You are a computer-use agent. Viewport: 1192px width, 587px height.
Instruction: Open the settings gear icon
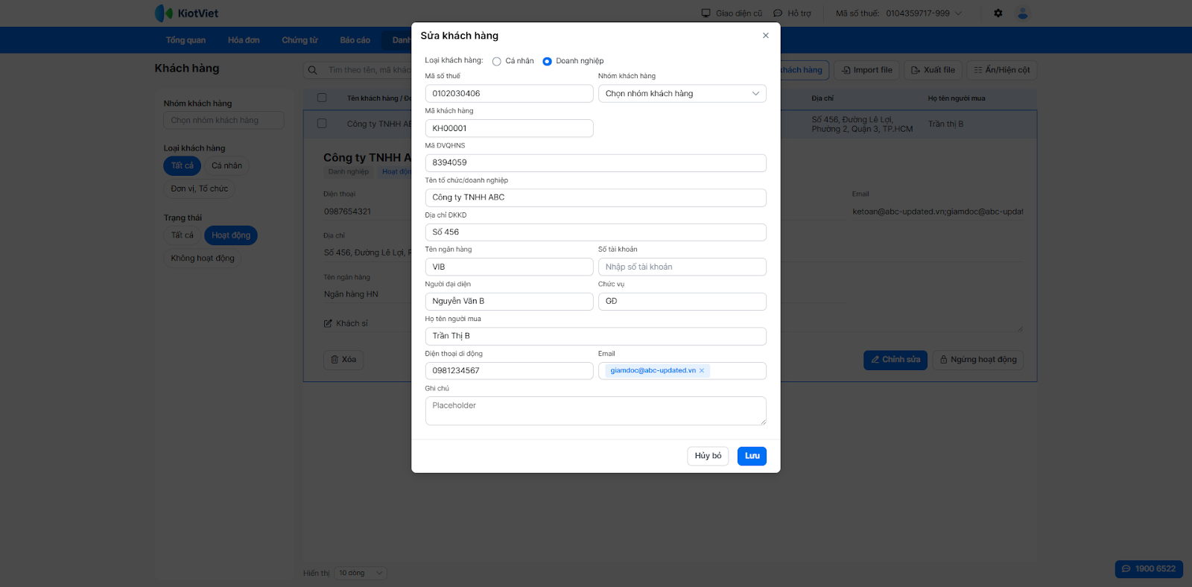coord(998,13)
